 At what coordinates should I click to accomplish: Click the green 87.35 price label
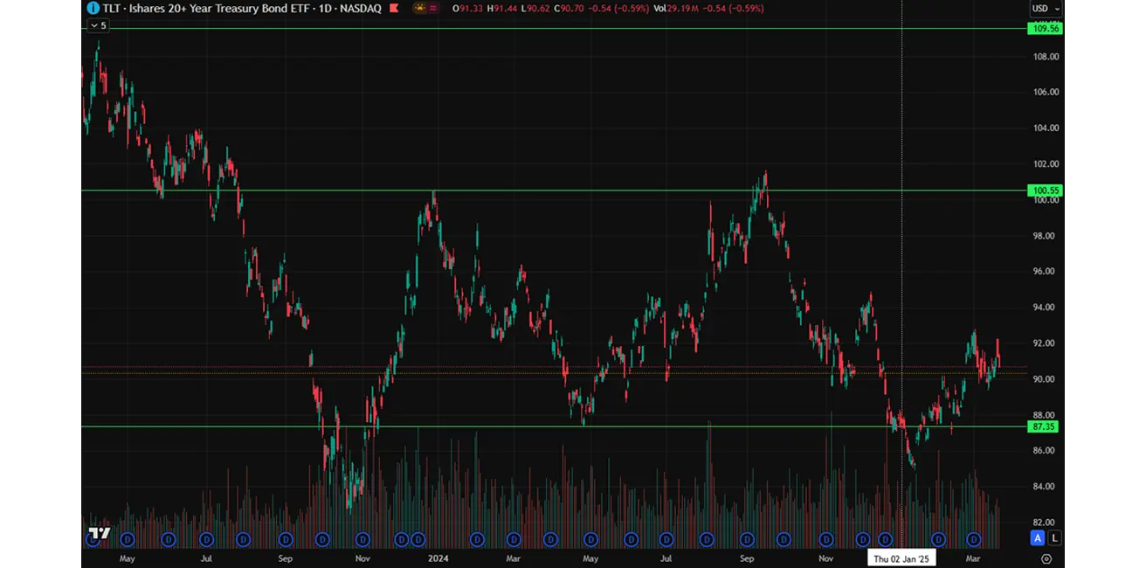(x=1044, y=426)
